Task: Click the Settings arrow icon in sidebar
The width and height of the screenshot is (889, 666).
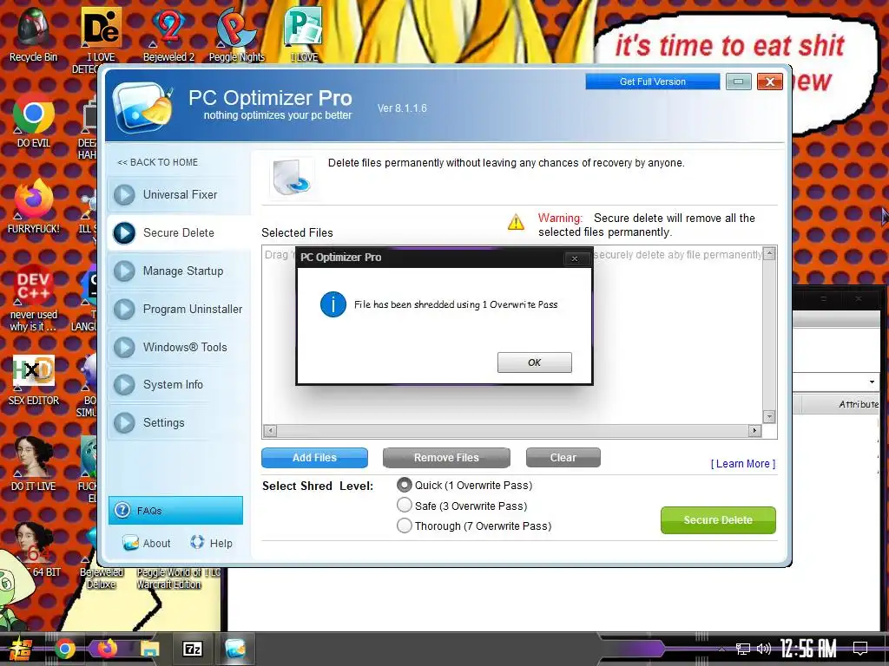Action: 124,422
